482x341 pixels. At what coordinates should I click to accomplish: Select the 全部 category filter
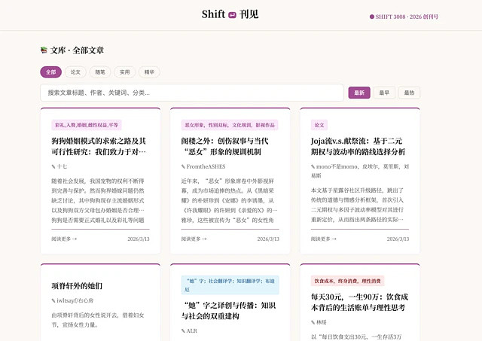pos(51,72)
